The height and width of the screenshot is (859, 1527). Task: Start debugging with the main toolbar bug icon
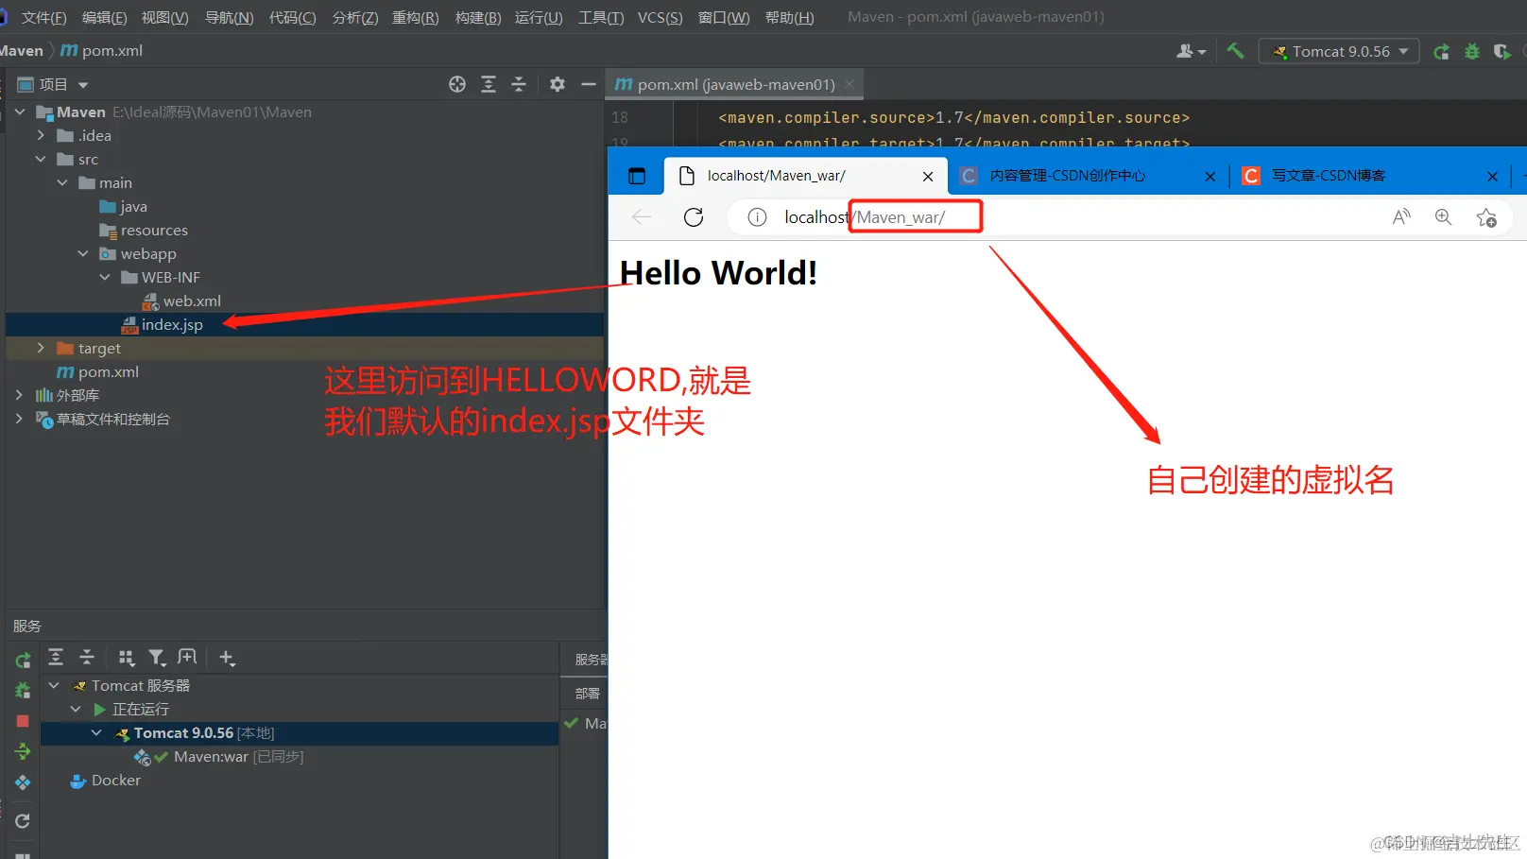(1472, 52)
